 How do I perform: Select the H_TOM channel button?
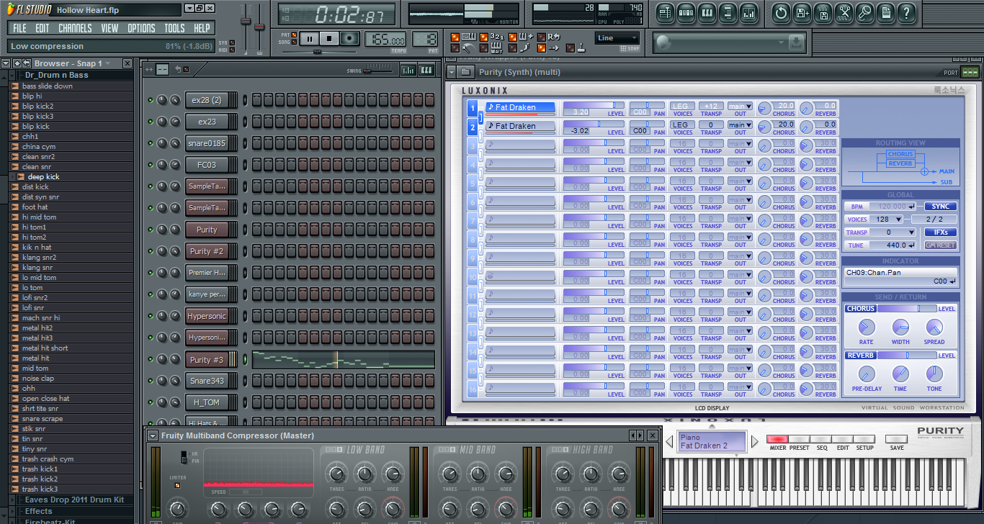pyautogui.click(x=206, y=402)
